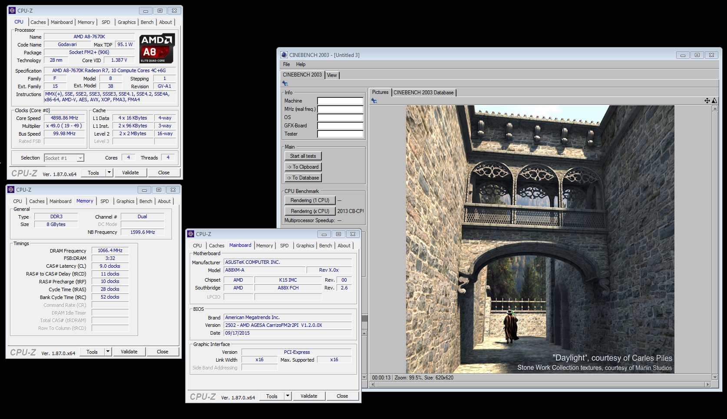
Task: Select the Pictures tab
Action: coord(380,92)
